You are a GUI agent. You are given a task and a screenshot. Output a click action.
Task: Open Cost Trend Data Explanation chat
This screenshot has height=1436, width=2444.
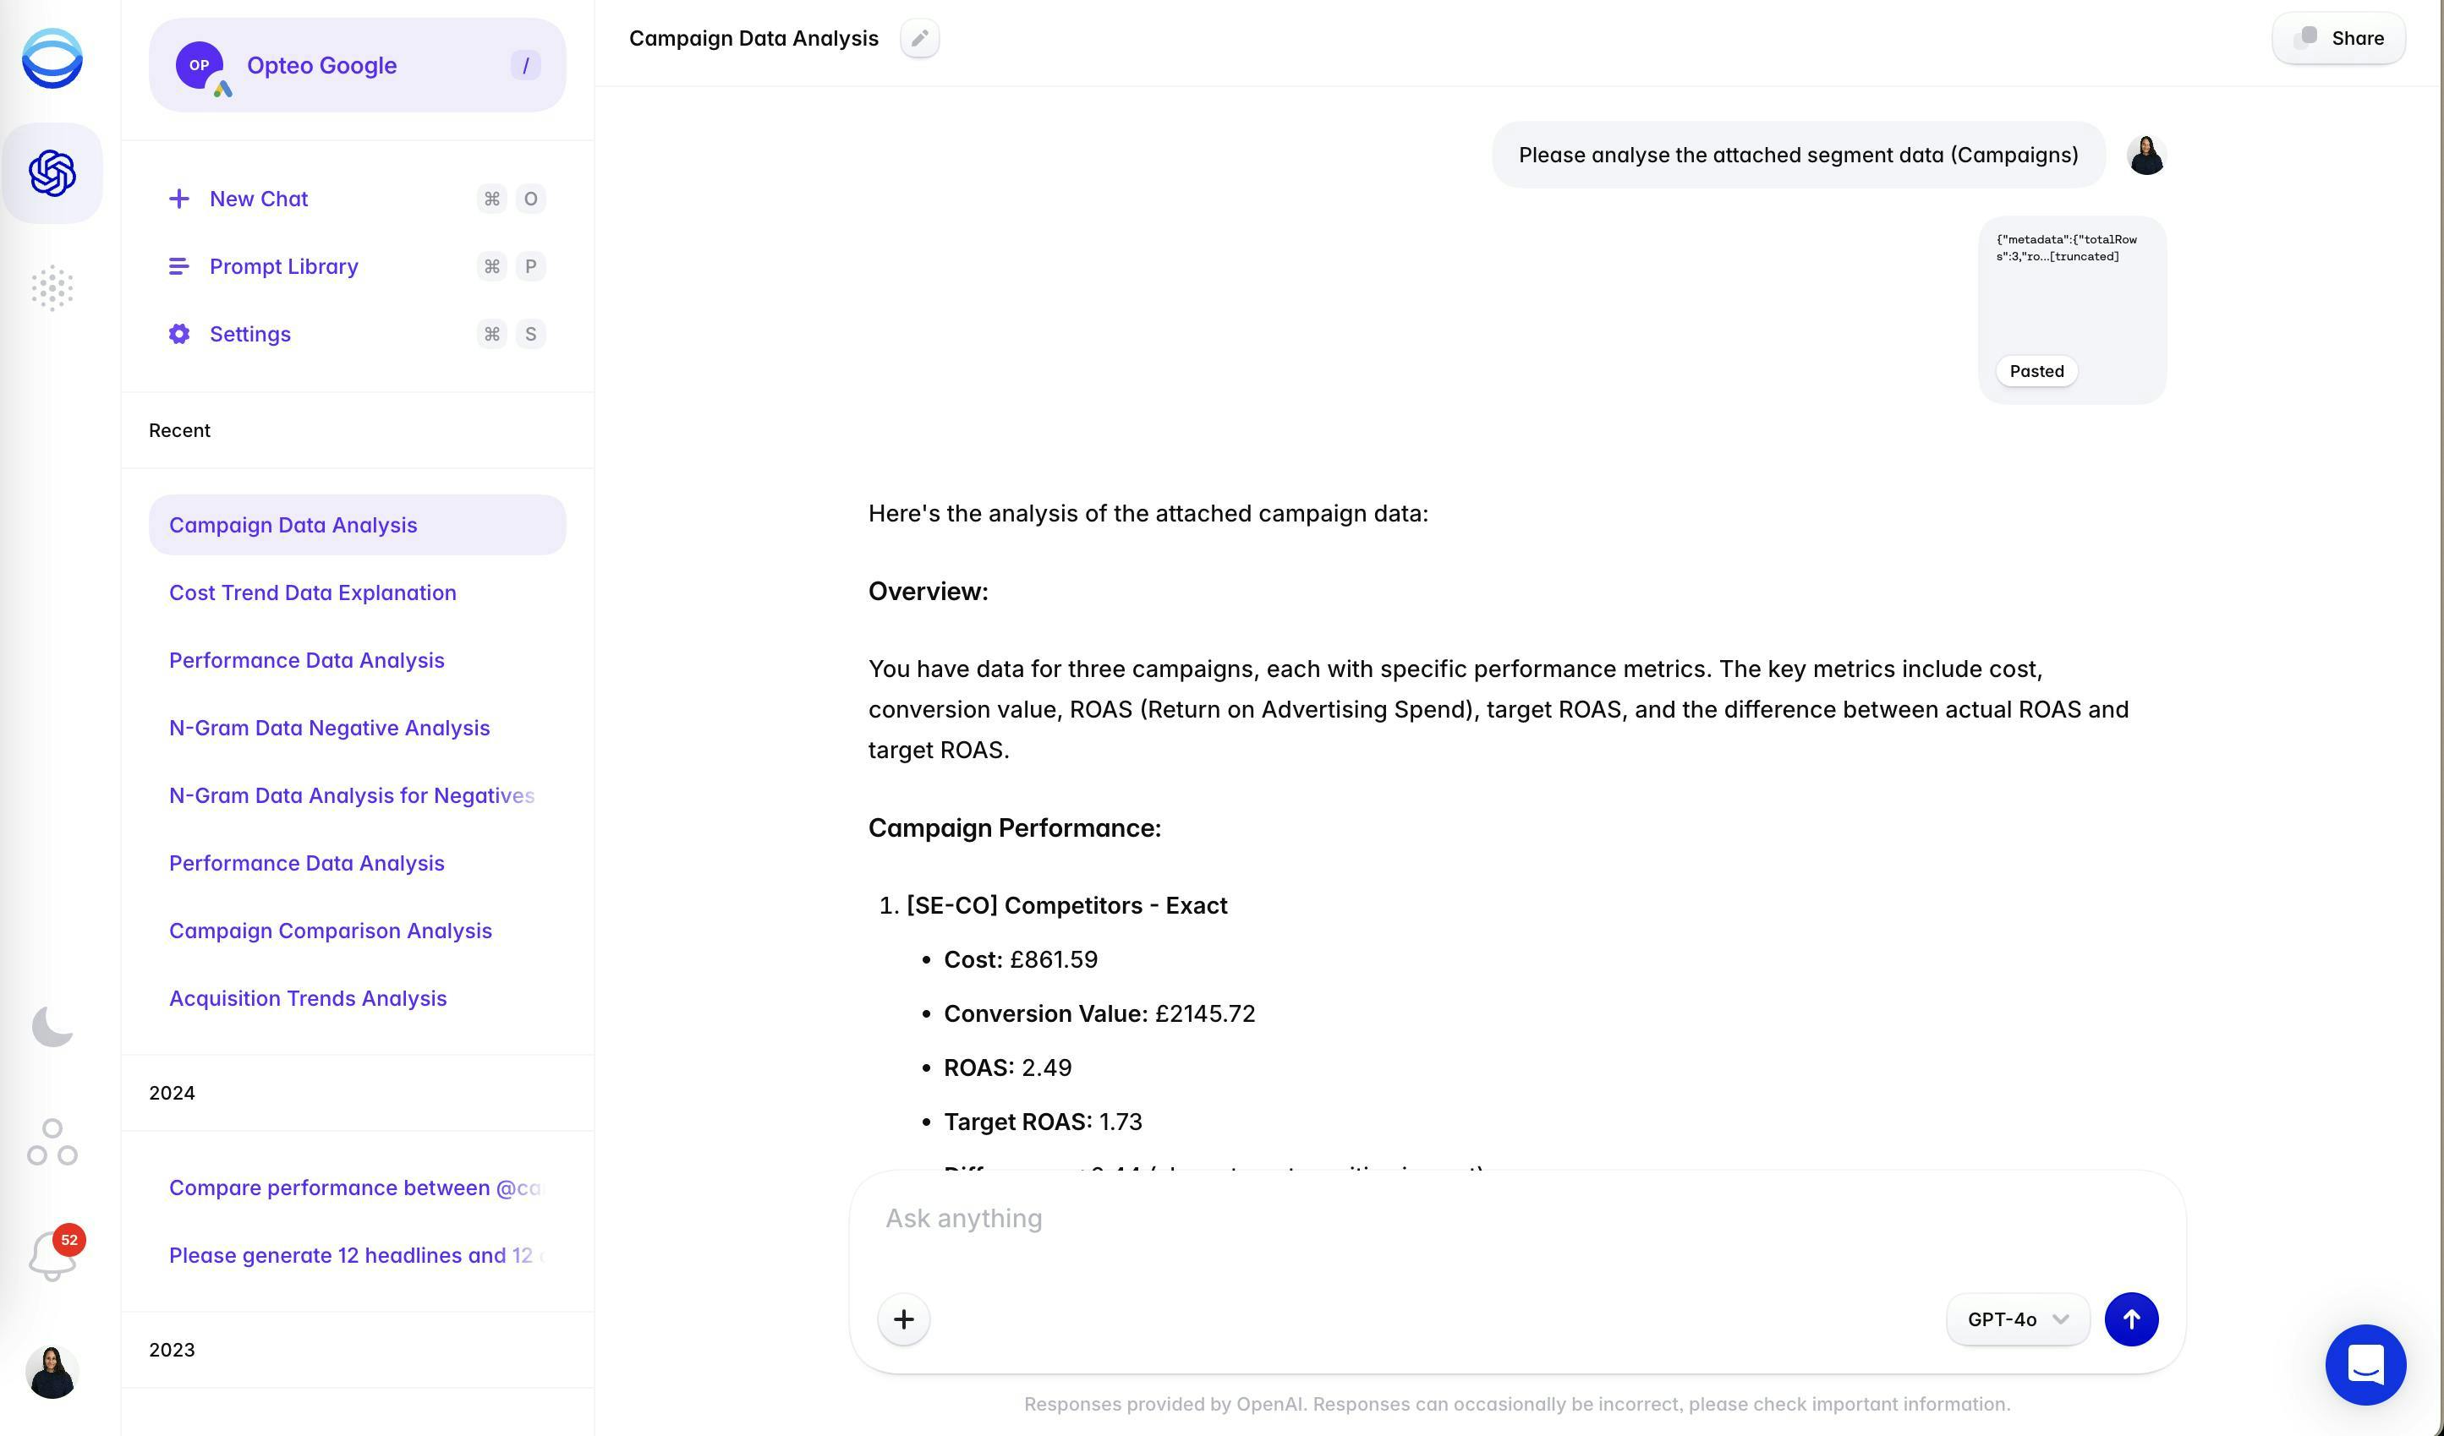(x=312, y=592)
